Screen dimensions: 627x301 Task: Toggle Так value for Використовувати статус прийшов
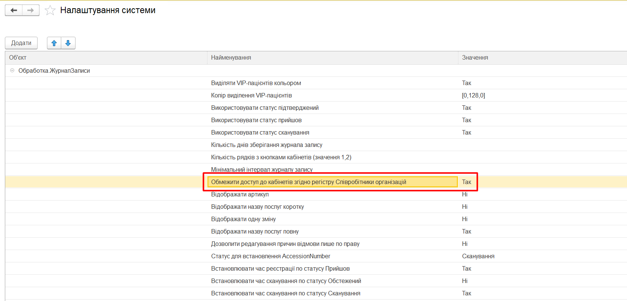[x=467, y=120]
